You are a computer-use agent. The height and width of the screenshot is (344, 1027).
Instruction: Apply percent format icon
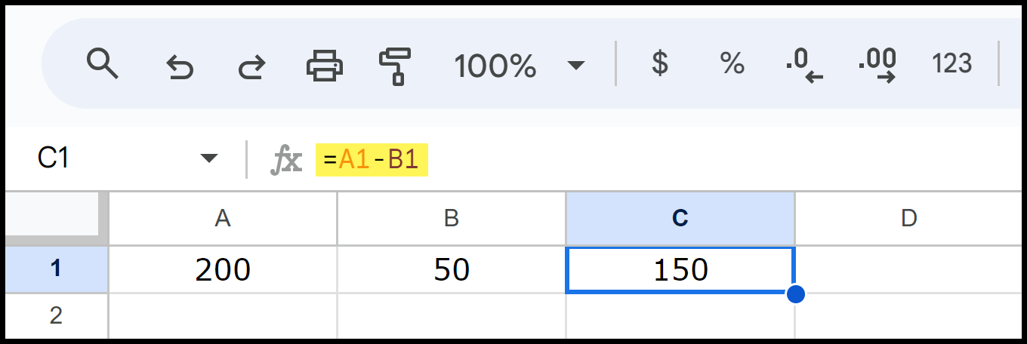pos(732,63)
